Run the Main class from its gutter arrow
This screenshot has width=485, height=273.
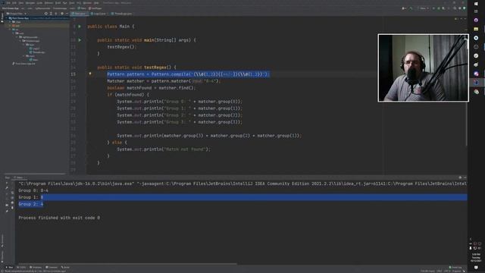80,27
